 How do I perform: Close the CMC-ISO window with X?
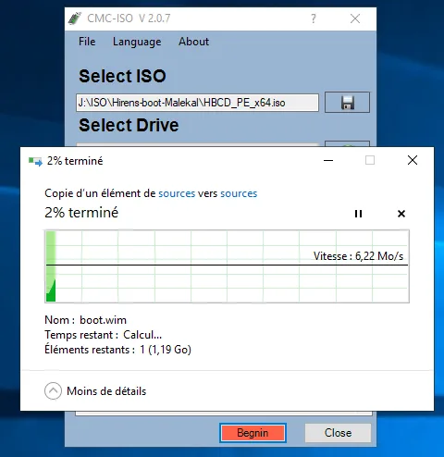[x=355, y=19]
